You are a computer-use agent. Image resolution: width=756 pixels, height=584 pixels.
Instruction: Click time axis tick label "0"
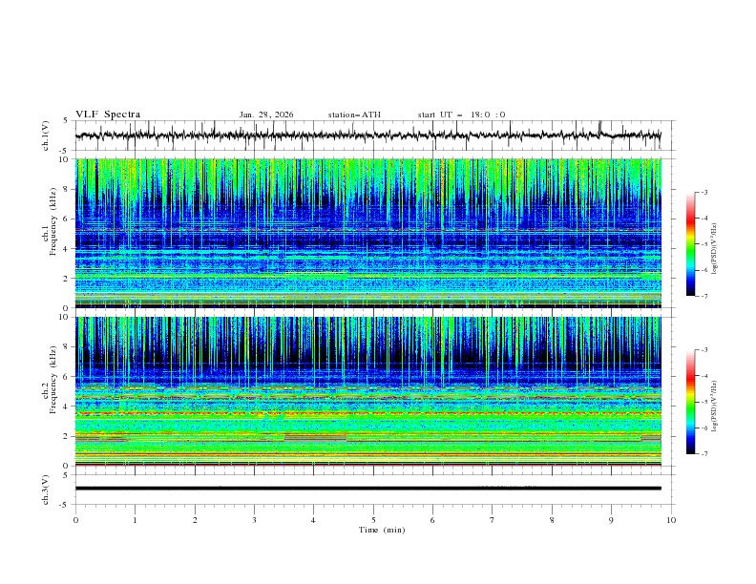pos(75,520)
